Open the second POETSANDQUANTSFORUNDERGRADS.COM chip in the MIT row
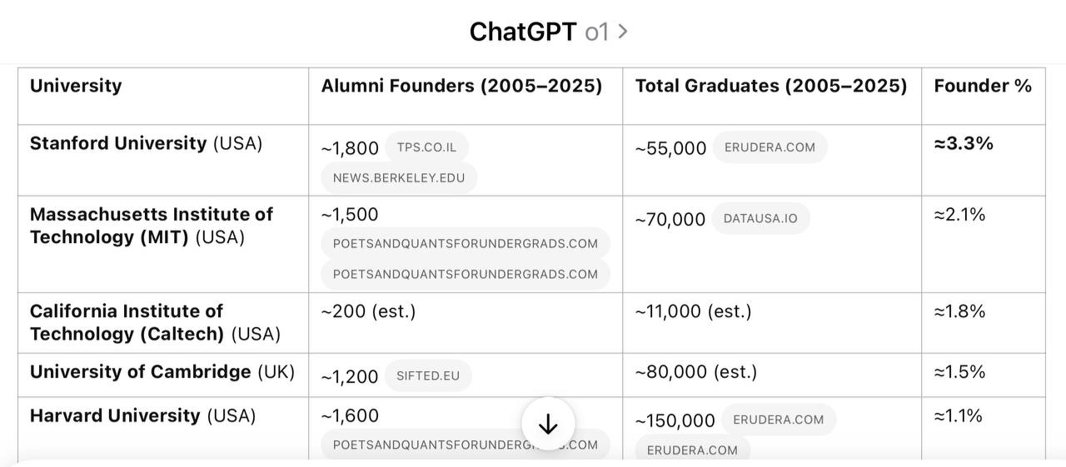The image size is (1066, 467). [466, 274]
